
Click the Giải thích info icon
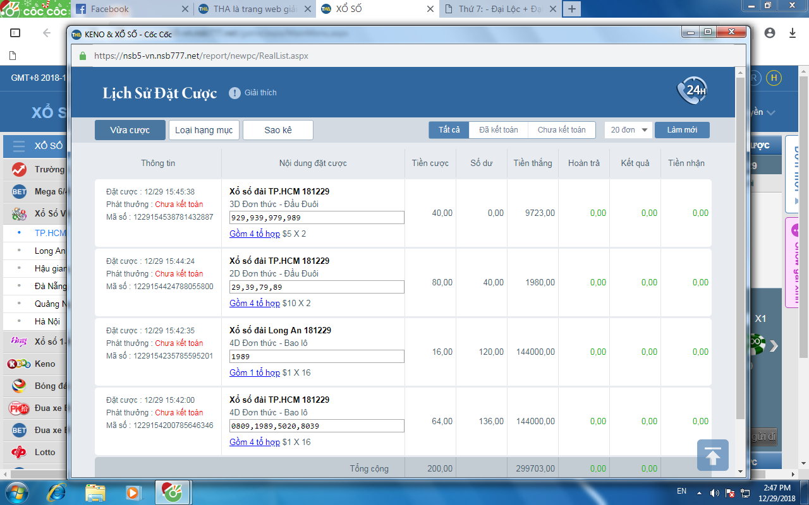pos(234,93)
